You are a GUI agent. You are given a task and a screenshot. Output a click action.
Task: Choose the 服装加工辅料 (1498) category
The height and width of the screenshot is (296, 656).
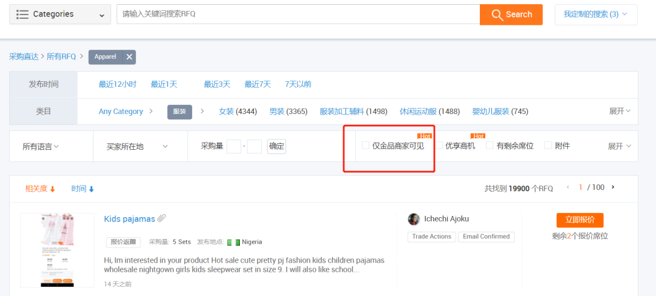pyautogui.click(x=354, y=112)
